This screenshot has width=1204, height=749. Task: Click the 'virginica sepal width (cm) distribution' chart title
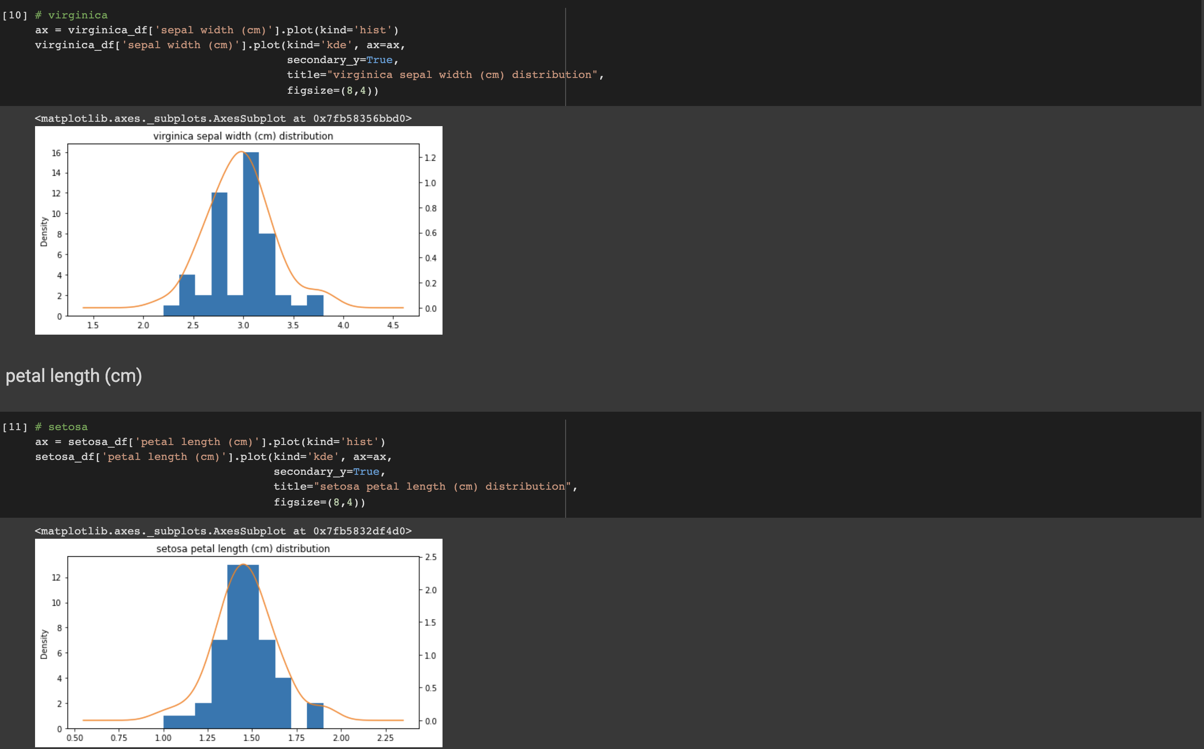243,136
